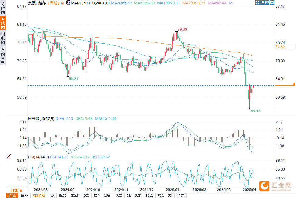Switch to the CR indicator
This screenshot has width=296, height=198.
(128, 196)
